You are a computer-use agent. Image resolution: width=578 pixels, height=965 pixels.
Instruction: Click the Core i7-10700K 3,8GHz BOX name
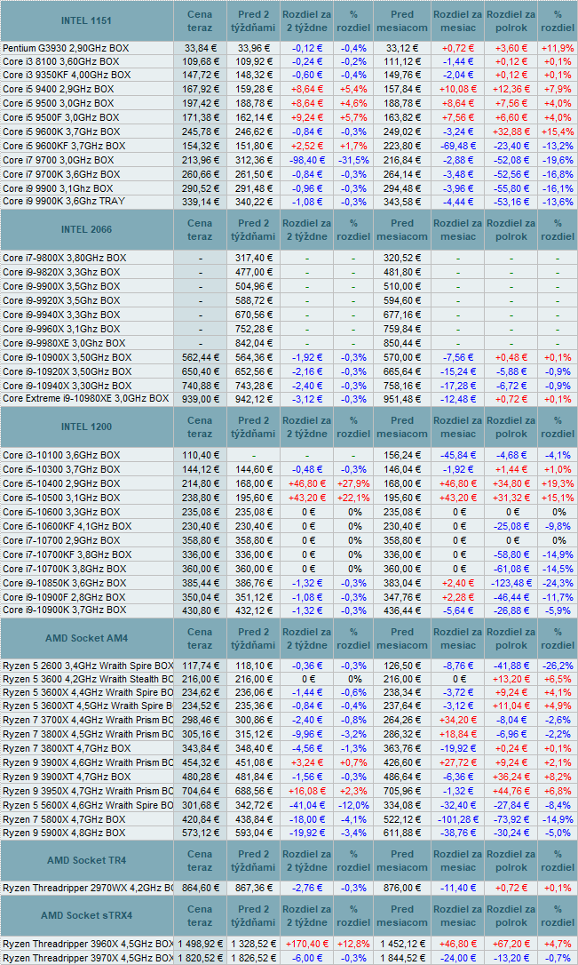click(x=65, y=569)
